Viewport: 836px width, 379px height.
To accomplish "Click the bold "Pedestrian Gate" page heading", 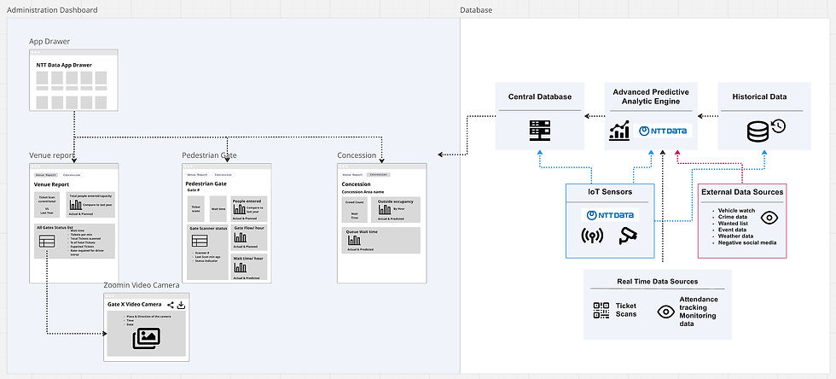I will tap(206, 184).
